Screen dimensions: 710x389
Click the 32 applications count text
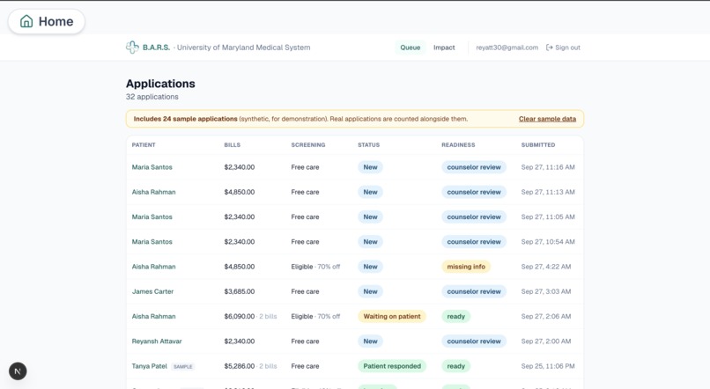[x=152, y=97]
